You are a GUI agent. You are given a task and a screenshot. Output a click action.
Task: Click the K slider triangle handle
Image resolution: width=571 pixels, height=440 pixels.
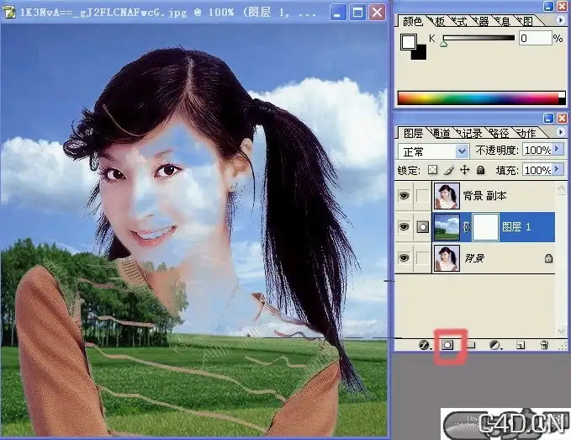(x=443, y=44)
